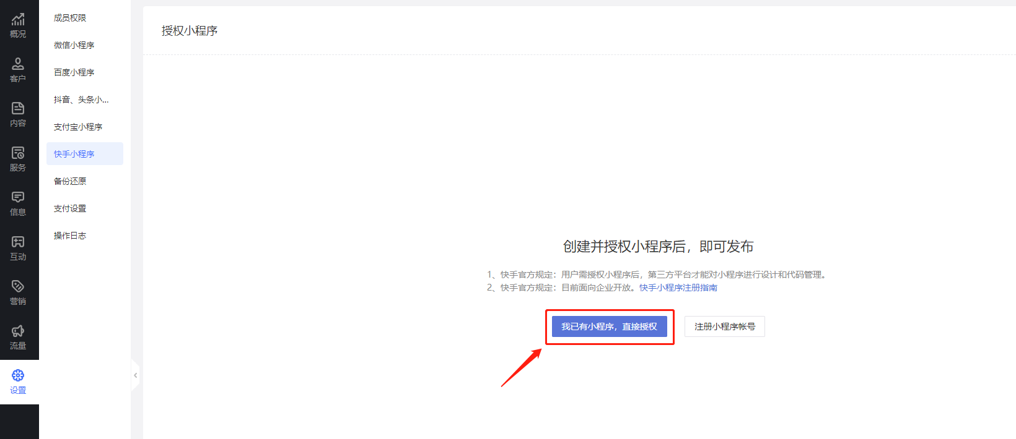Select 快手小程序 menu item
The width and height of the screenshot is (1016, 439).
(85, 154)
